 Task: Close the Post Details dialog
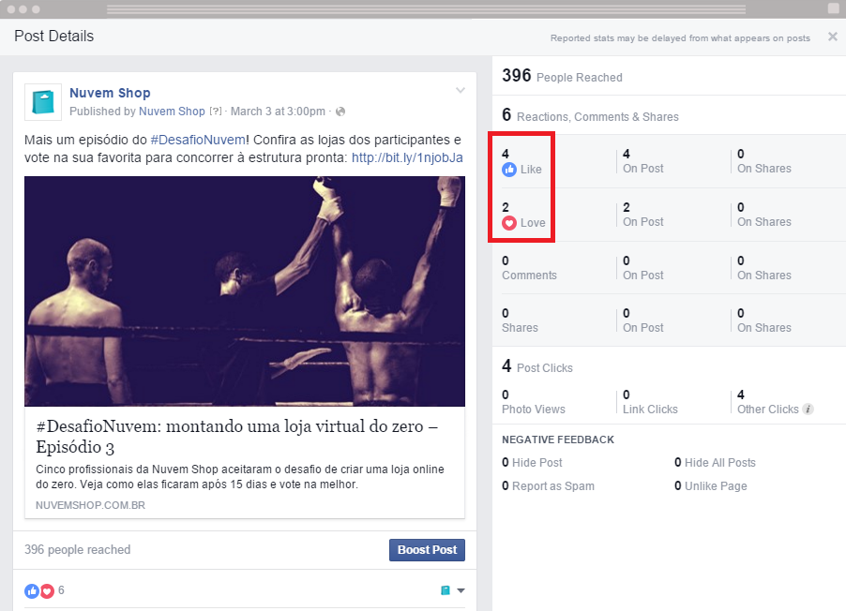pos(833,37)
